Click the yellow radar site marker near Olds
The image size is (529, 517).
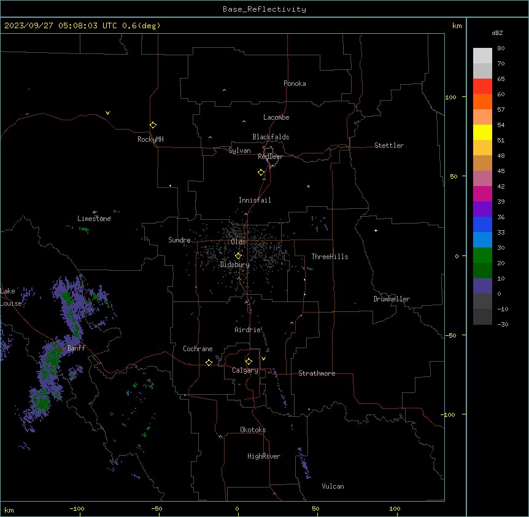click(238, 256)
